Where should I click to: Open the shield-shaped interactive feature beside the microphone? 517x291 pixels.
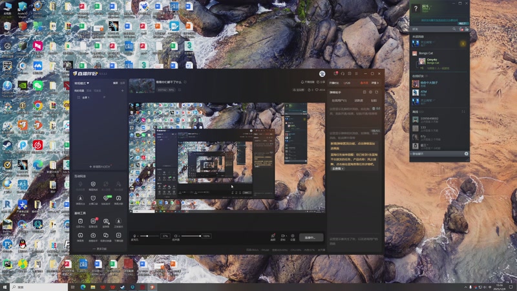coord(93,184)
